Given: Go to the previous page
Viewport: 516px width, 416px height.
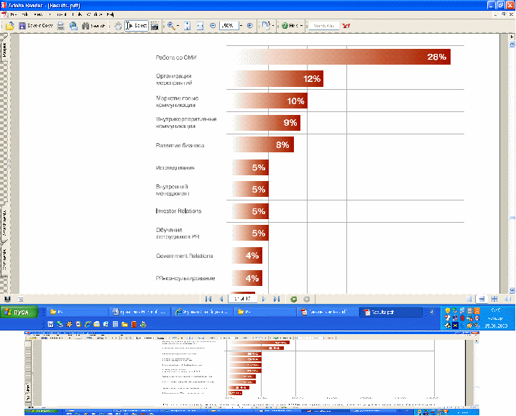Looking at the screenshot, I should pyautogui.click(x=221, y=299).
